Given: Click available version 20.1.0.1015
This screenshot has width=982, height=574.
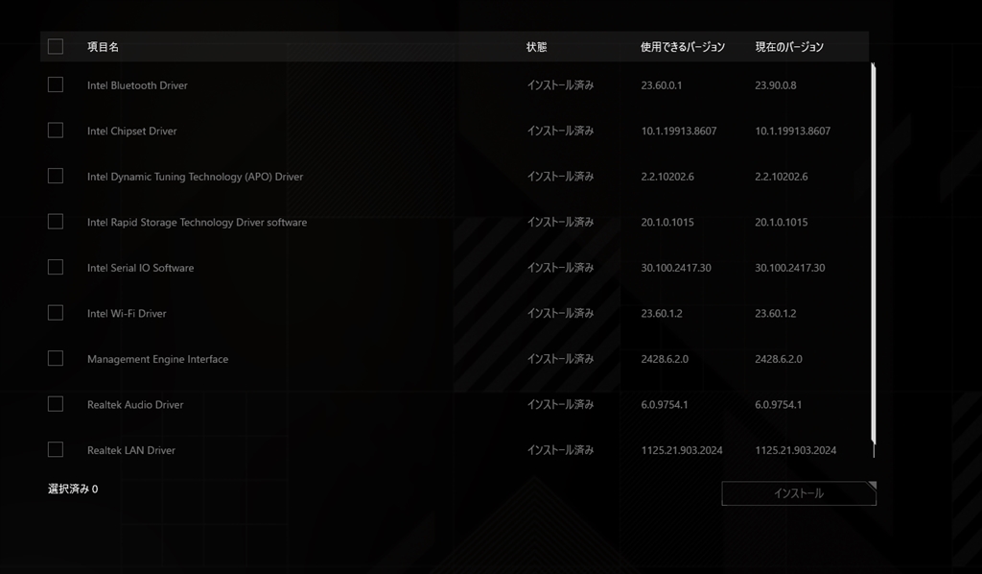Looking at the screenshot, I should click(x=667, y=223).
